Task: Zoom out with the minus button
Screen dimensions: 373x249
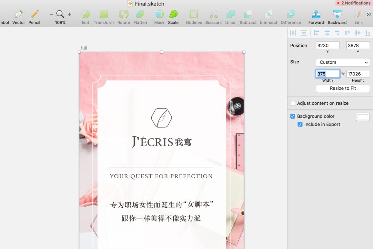Action: tap(51, 14)
